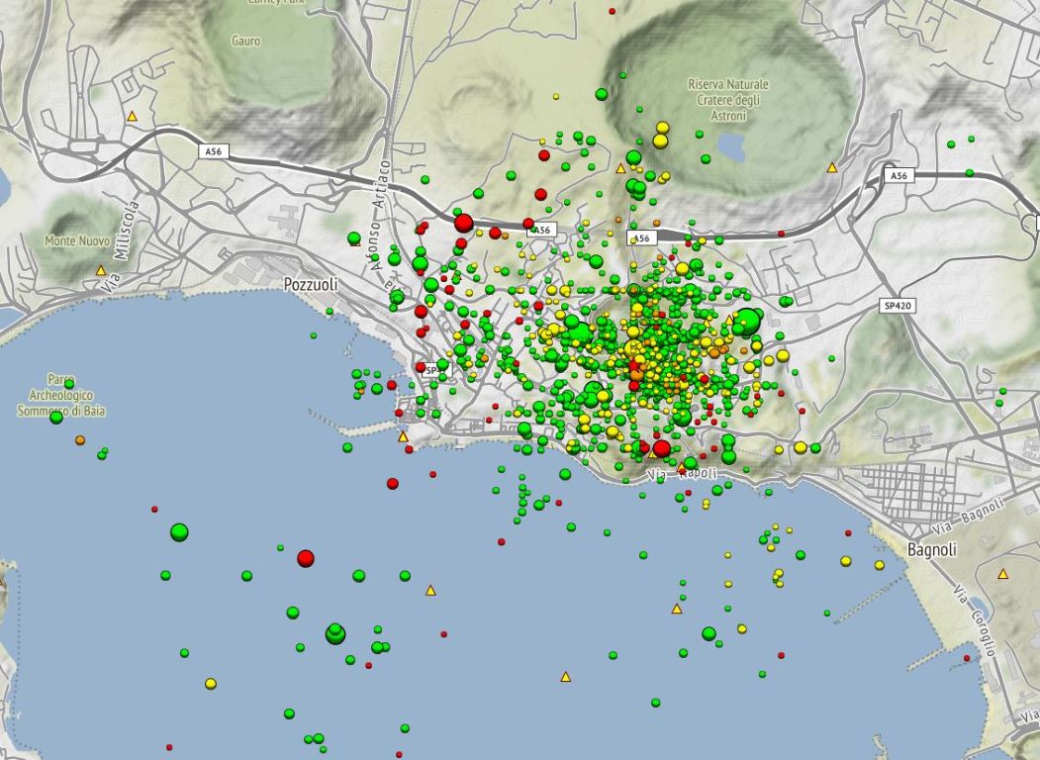Image resolution: width=1040 pixels, height=760 pixels.
Task: Select the station triangle east of Astroni crater
Action: 832,169
